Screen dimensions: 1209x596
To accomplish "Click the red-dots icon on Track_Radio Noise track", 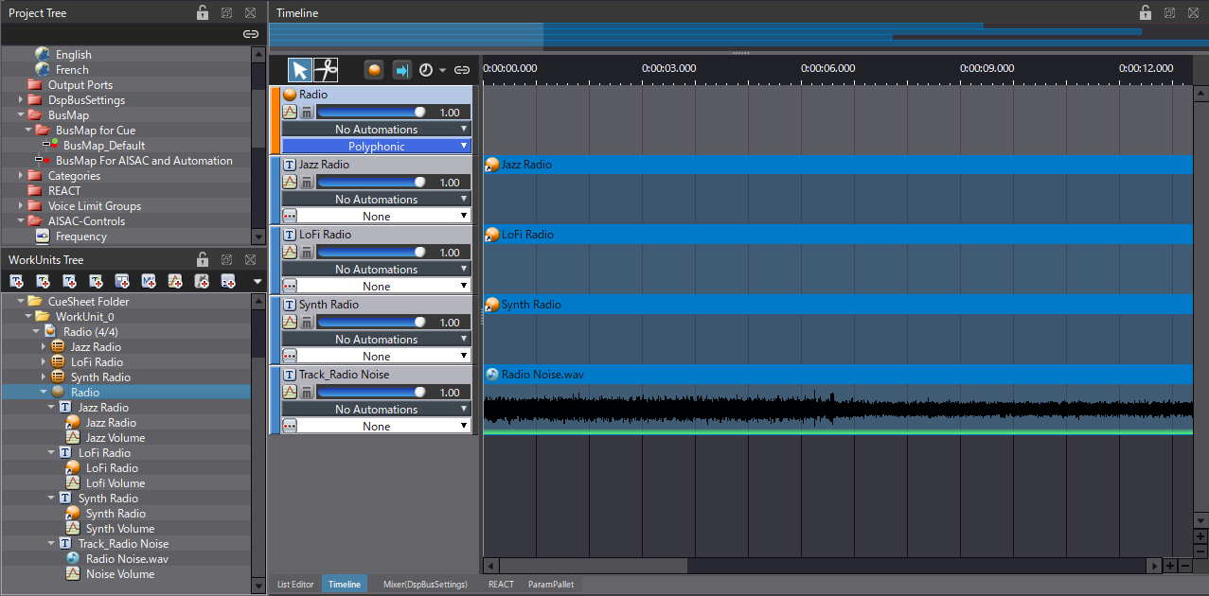I will pyautogui.click(x=290, y=426).
